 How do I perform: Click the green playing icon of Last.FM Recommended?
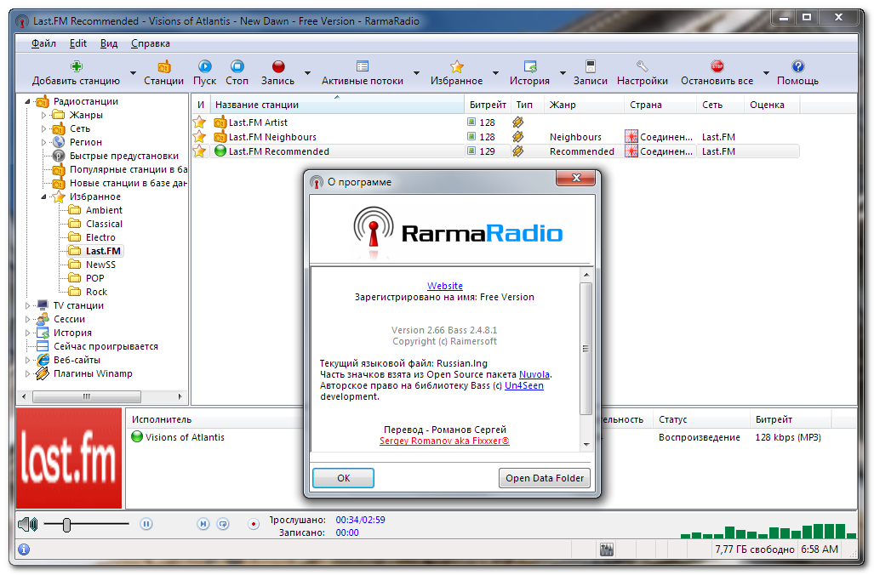[220, 151]
